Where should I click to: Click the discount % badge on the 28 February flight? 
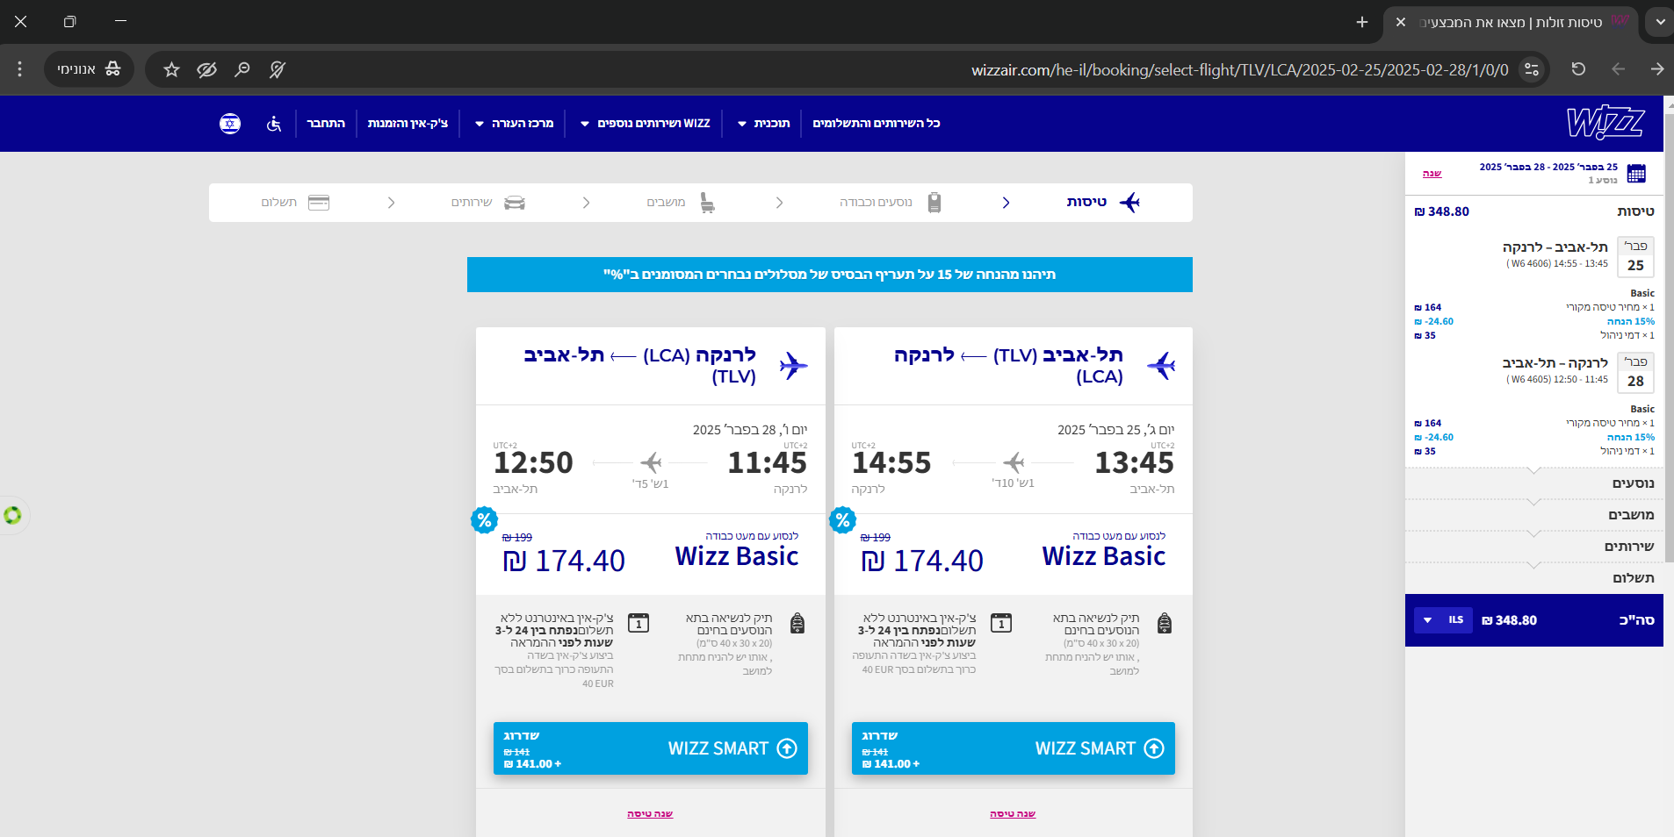pyautogui.click(x=484, y=520)
